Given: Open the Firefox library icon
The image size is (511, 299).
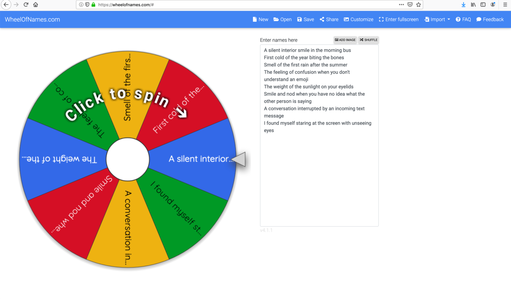Looking at the screenshot, I should 473,5.
